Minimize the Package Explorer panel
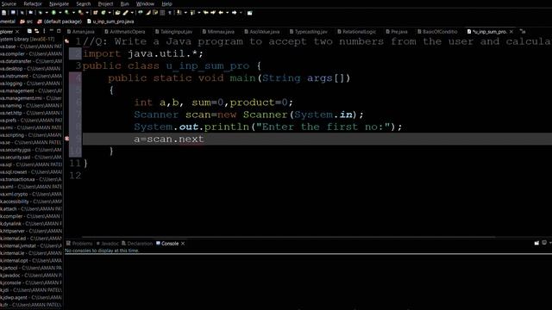 (52, 31)
